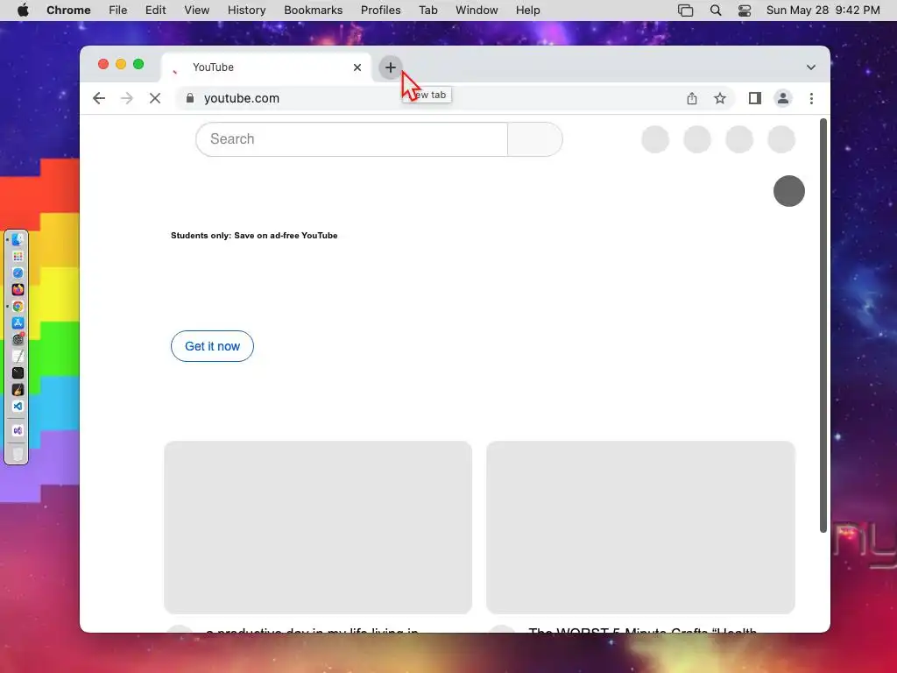Click the dark round avatar on page

789,191
